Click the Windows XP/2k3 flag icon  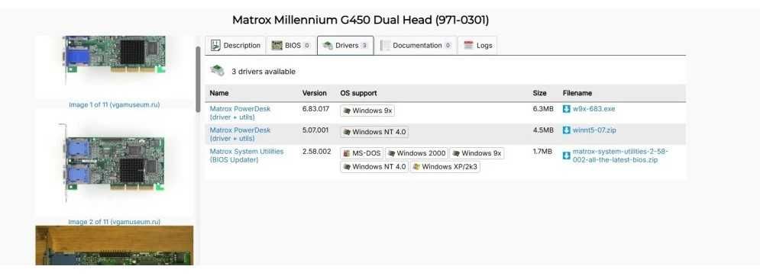click(416, 166)
